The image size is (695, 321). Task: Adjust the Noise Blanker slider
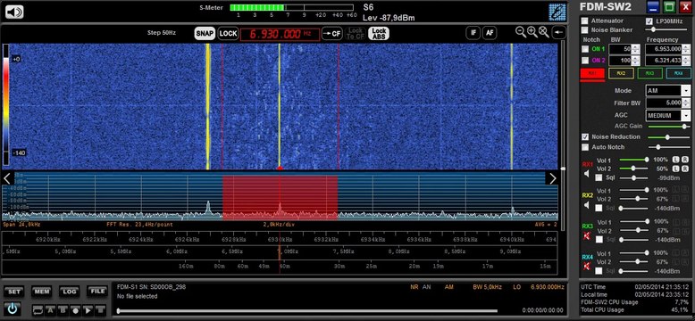point(668,29)
